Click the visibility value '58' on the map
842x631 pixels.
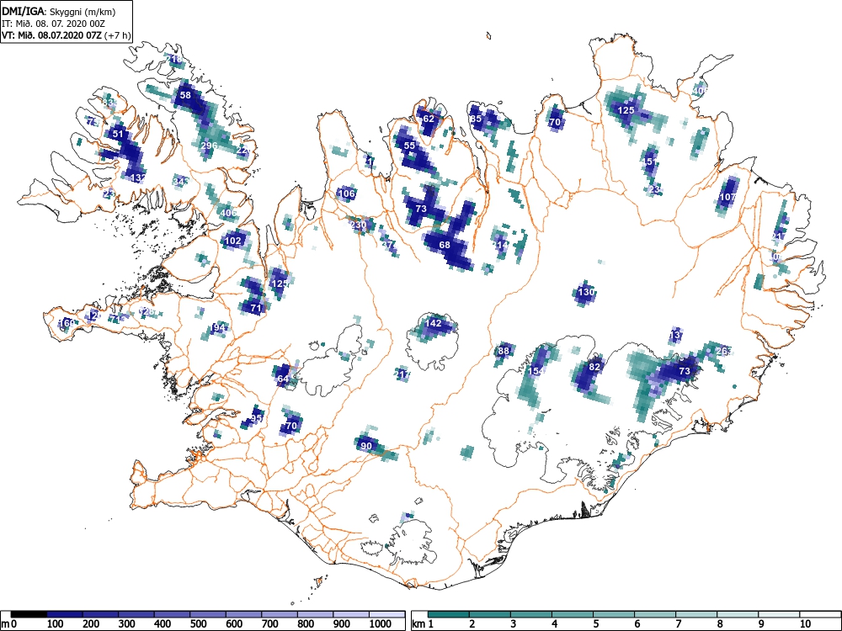(185, 95)
